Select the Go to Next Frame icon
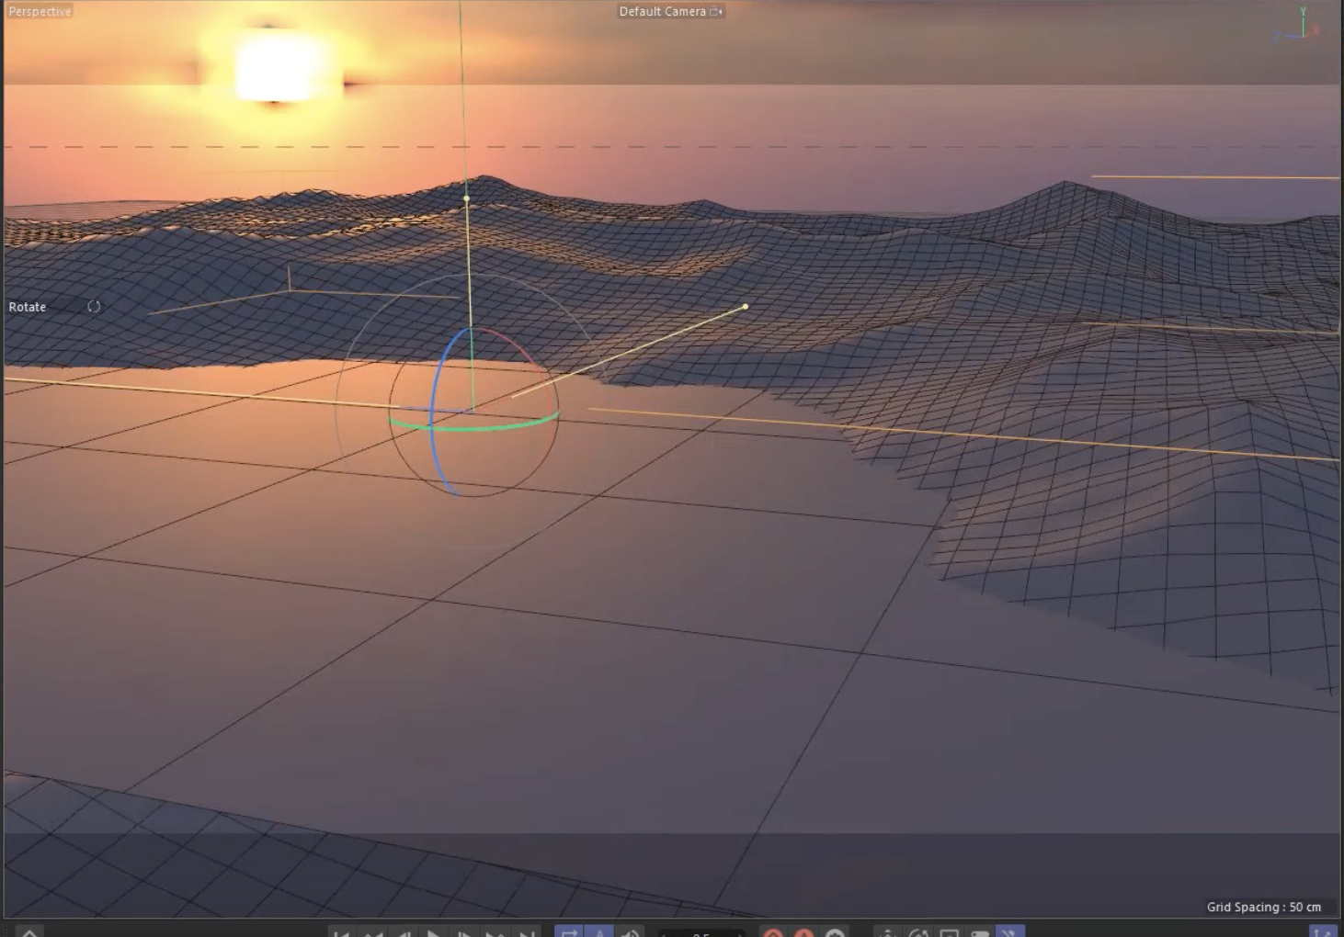The width and height of the screenshot is (1344, 937). tap(467, 932)
